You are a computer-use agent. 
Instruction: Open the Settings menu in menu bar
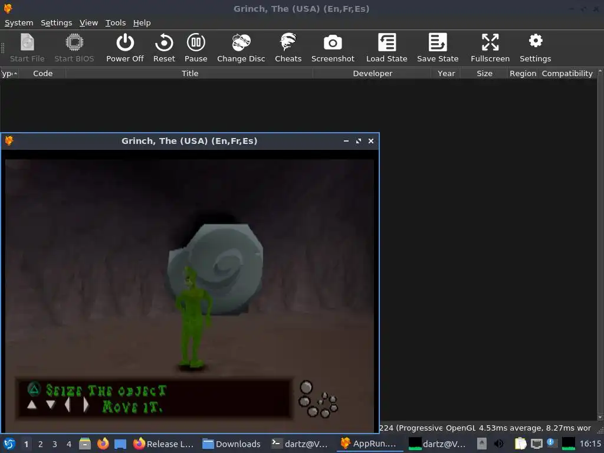[x=56, y=23]
